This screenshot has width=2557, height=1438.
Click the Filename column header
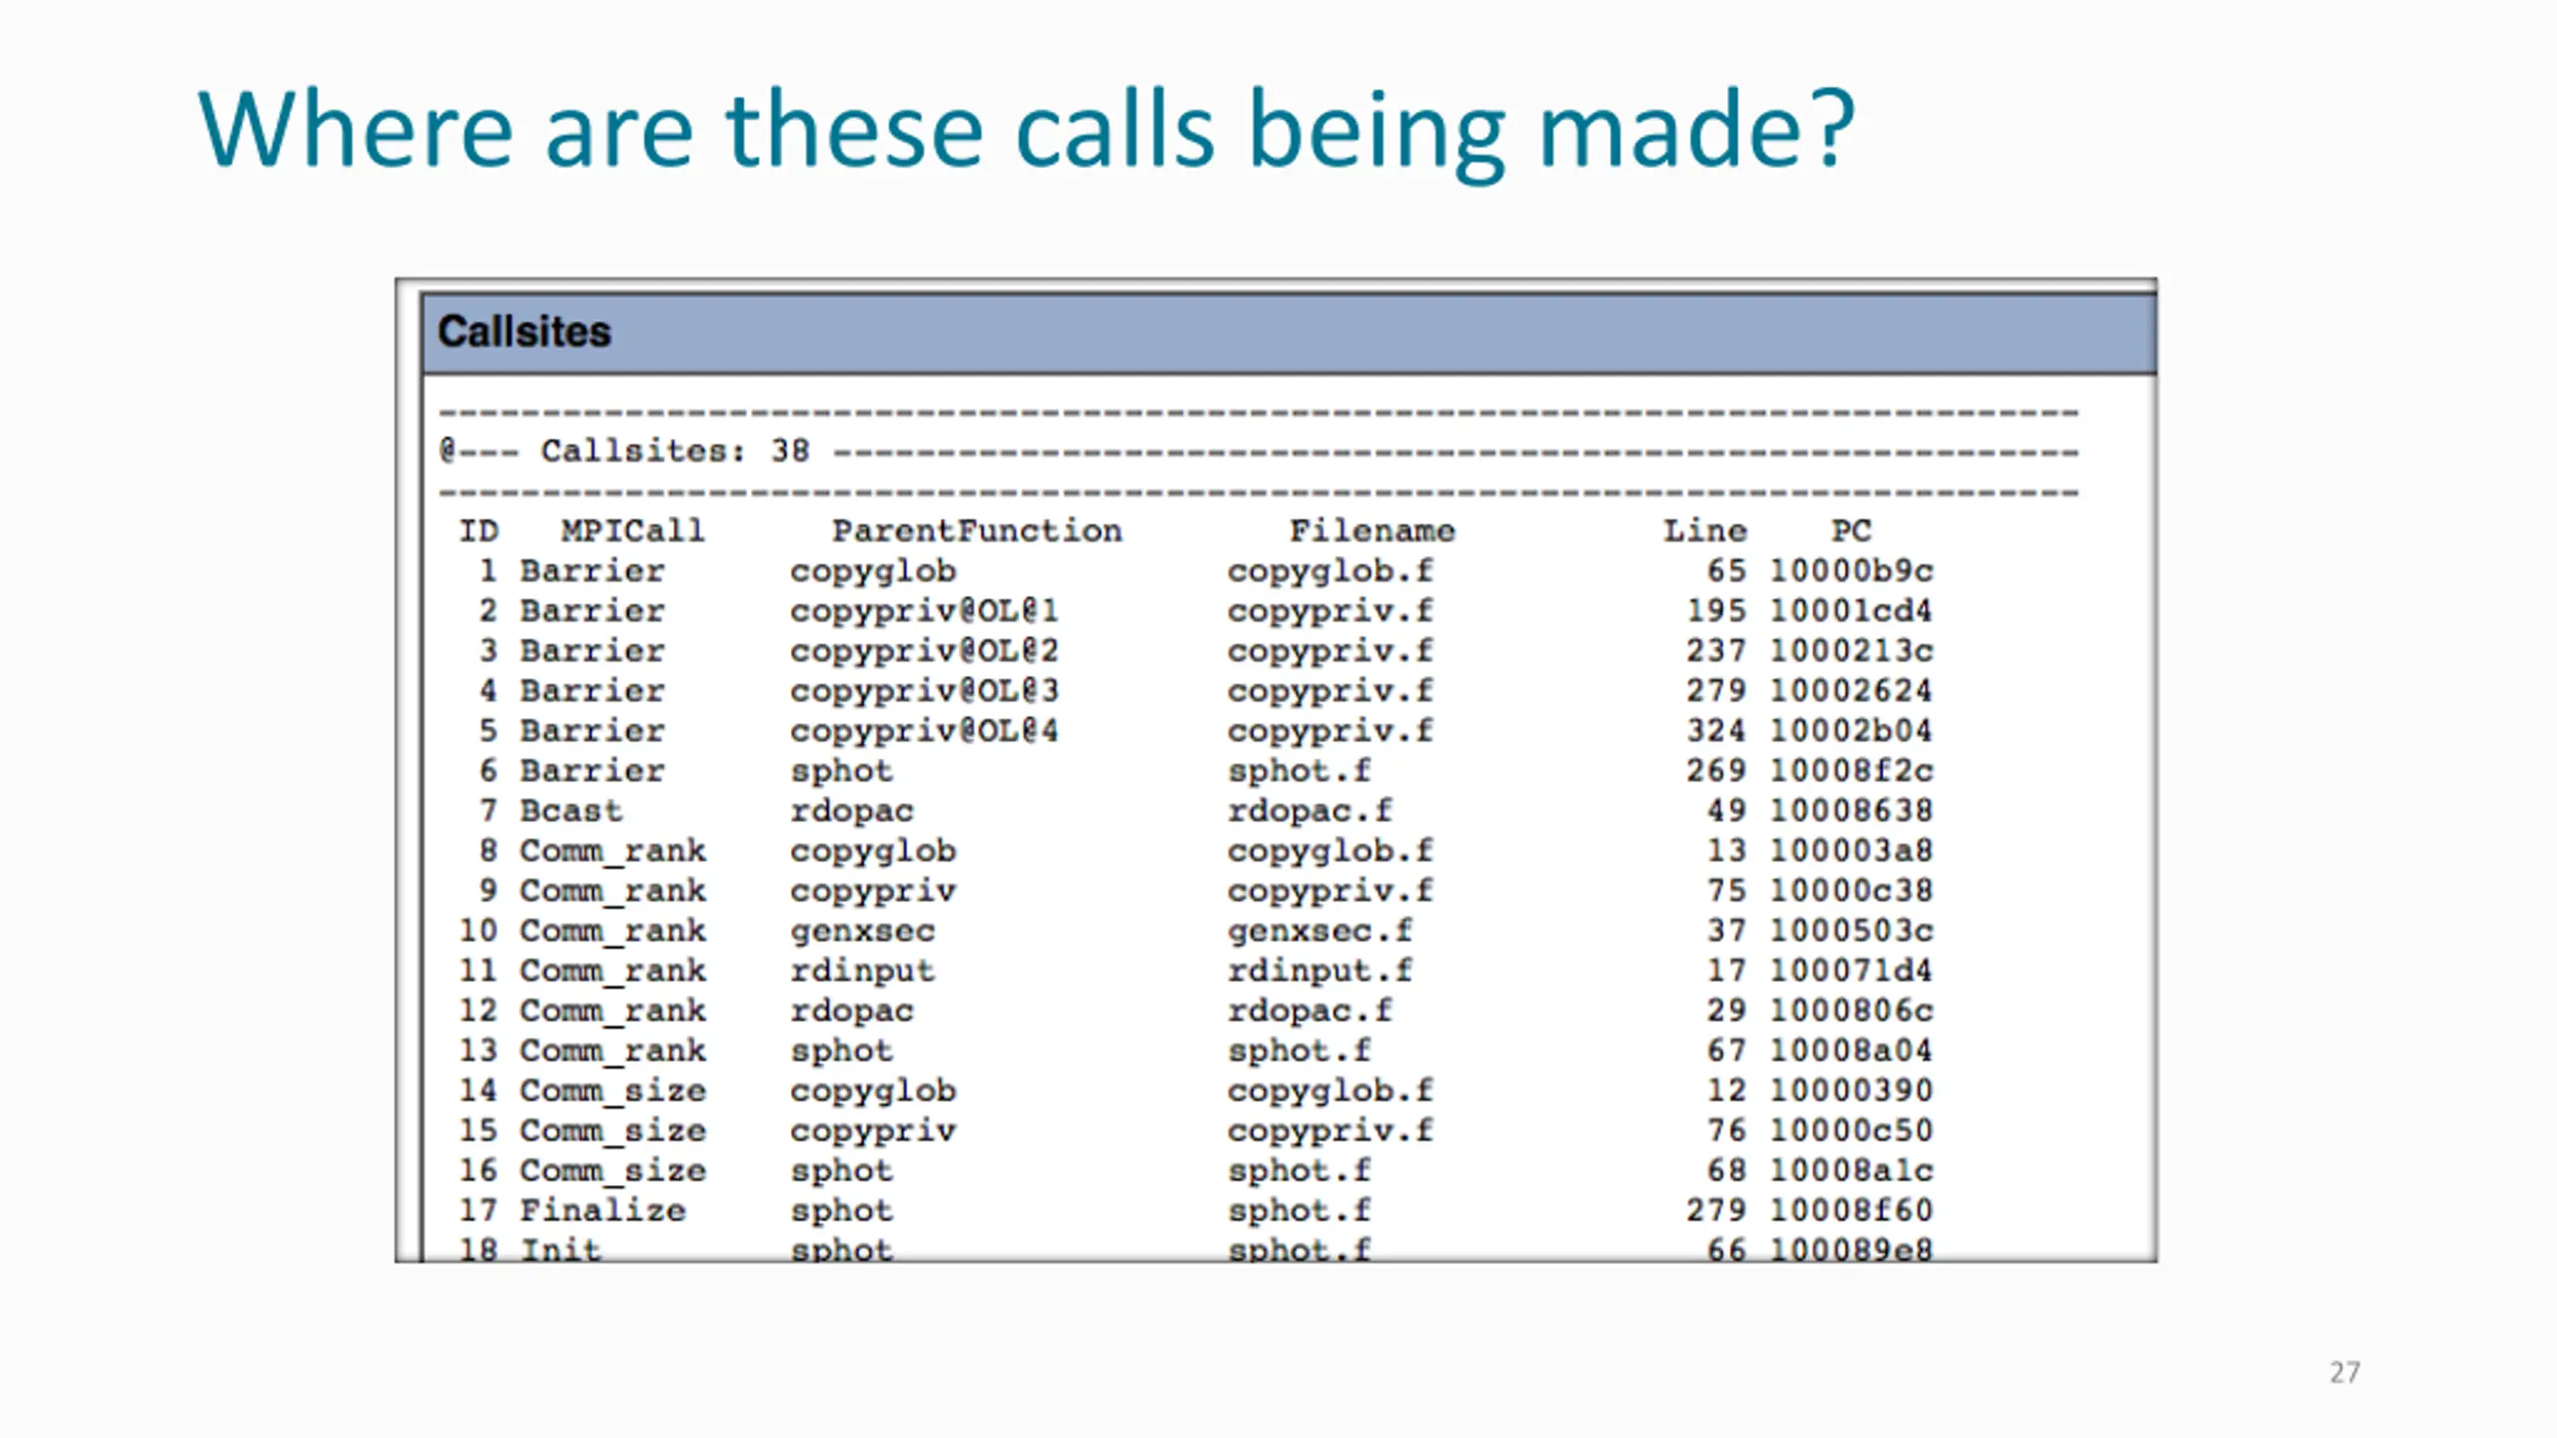pos(1372,530)
